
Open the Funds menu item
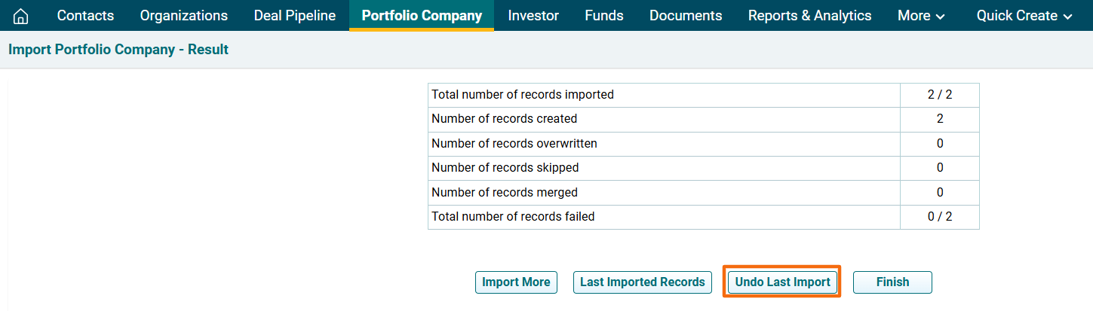click(x=604, y=16)
